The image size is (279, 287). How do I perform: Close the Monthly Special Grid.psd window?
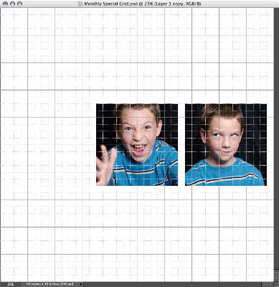click(x=5, y=4)
